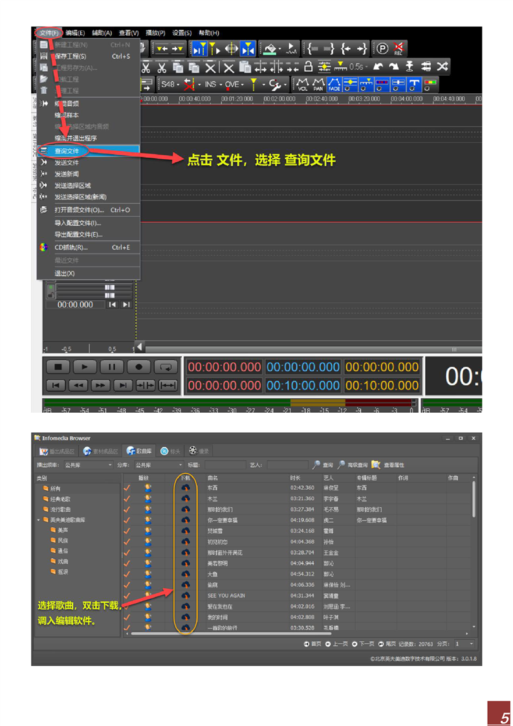Click the Record button in transport panel
513x726 pixels.
click(138, 366)
